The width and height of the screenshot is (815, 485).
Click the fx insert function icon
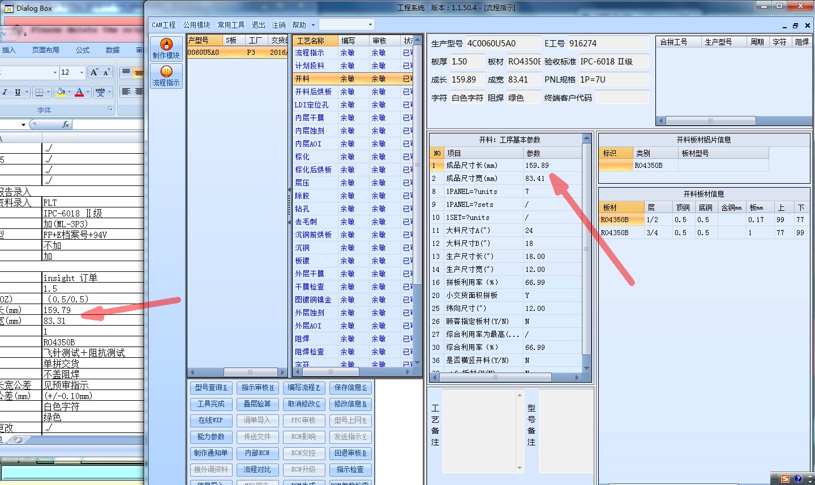click(66, 124)
